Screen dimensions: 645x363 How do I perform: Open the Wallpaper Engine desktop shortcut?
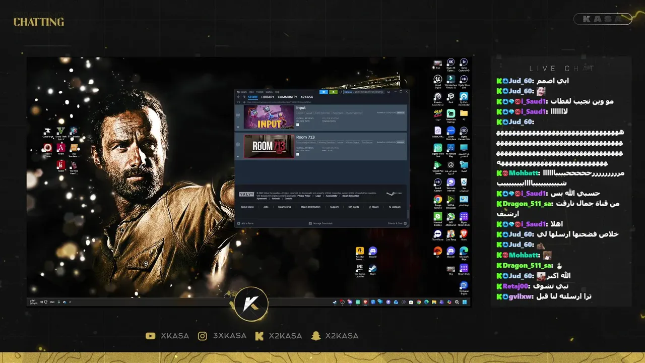point(464,287)
